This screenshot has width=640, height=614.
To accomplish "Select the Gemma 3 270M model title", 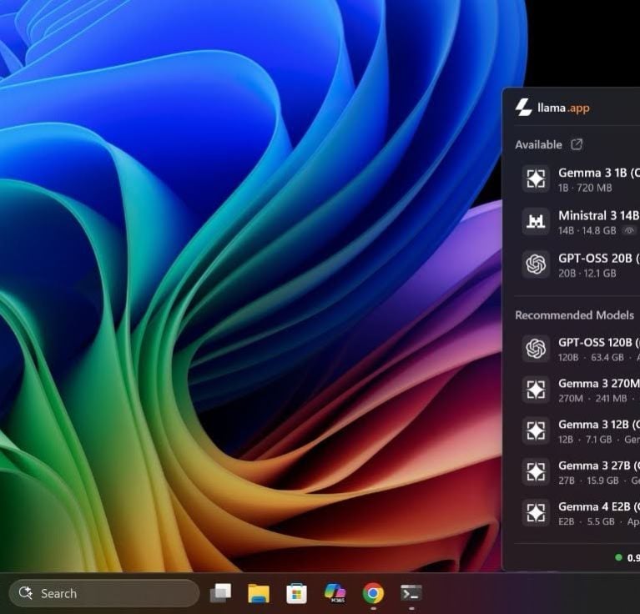I will 599,384.
